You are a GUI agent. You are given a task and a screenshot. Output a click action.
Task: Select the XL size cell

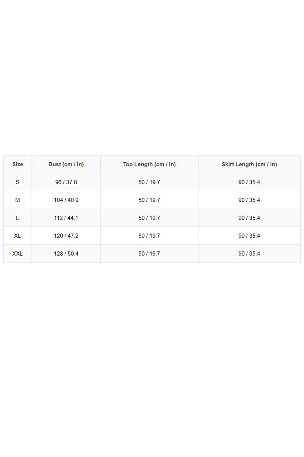pyautogui.click(x=18, y=236)
